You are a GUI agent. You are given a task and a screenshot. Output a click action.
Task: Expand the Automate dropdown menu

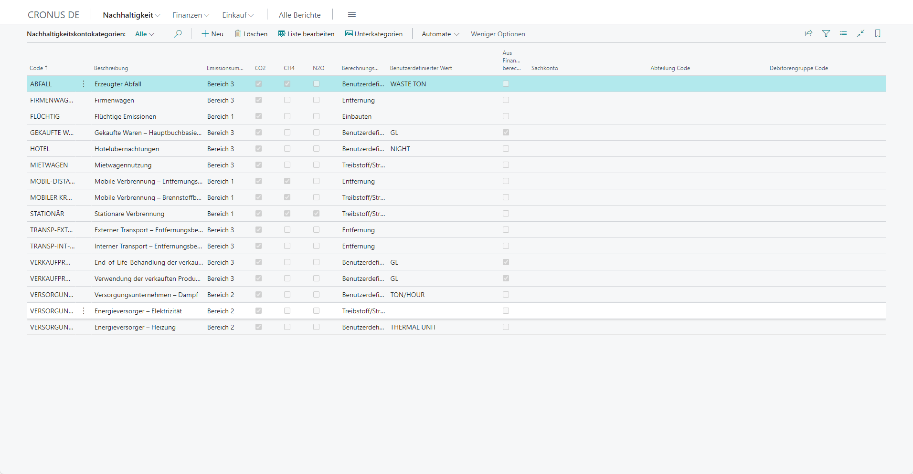pyautogui.click(x=440, y=34)
